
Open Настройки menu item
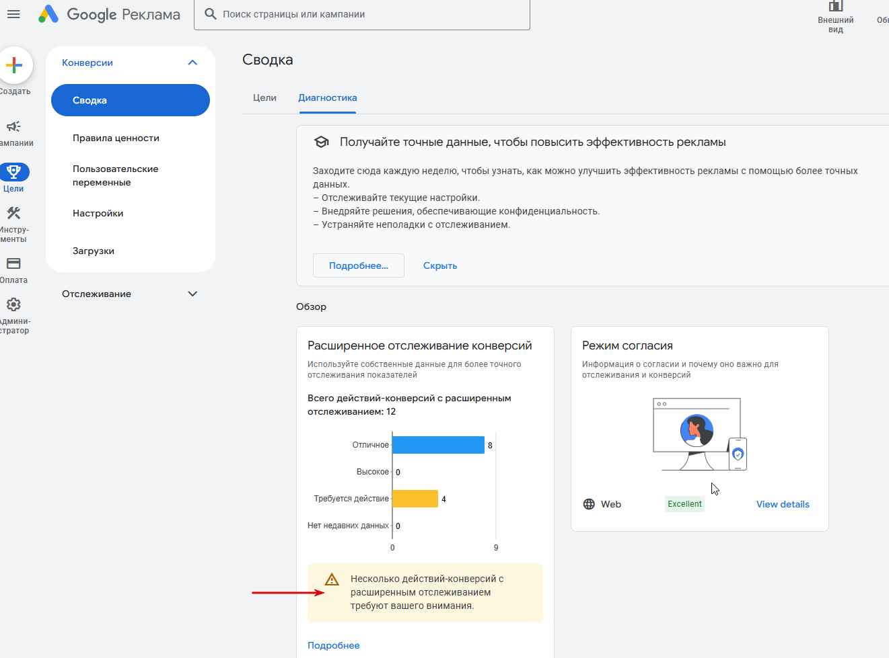[98, 213]
